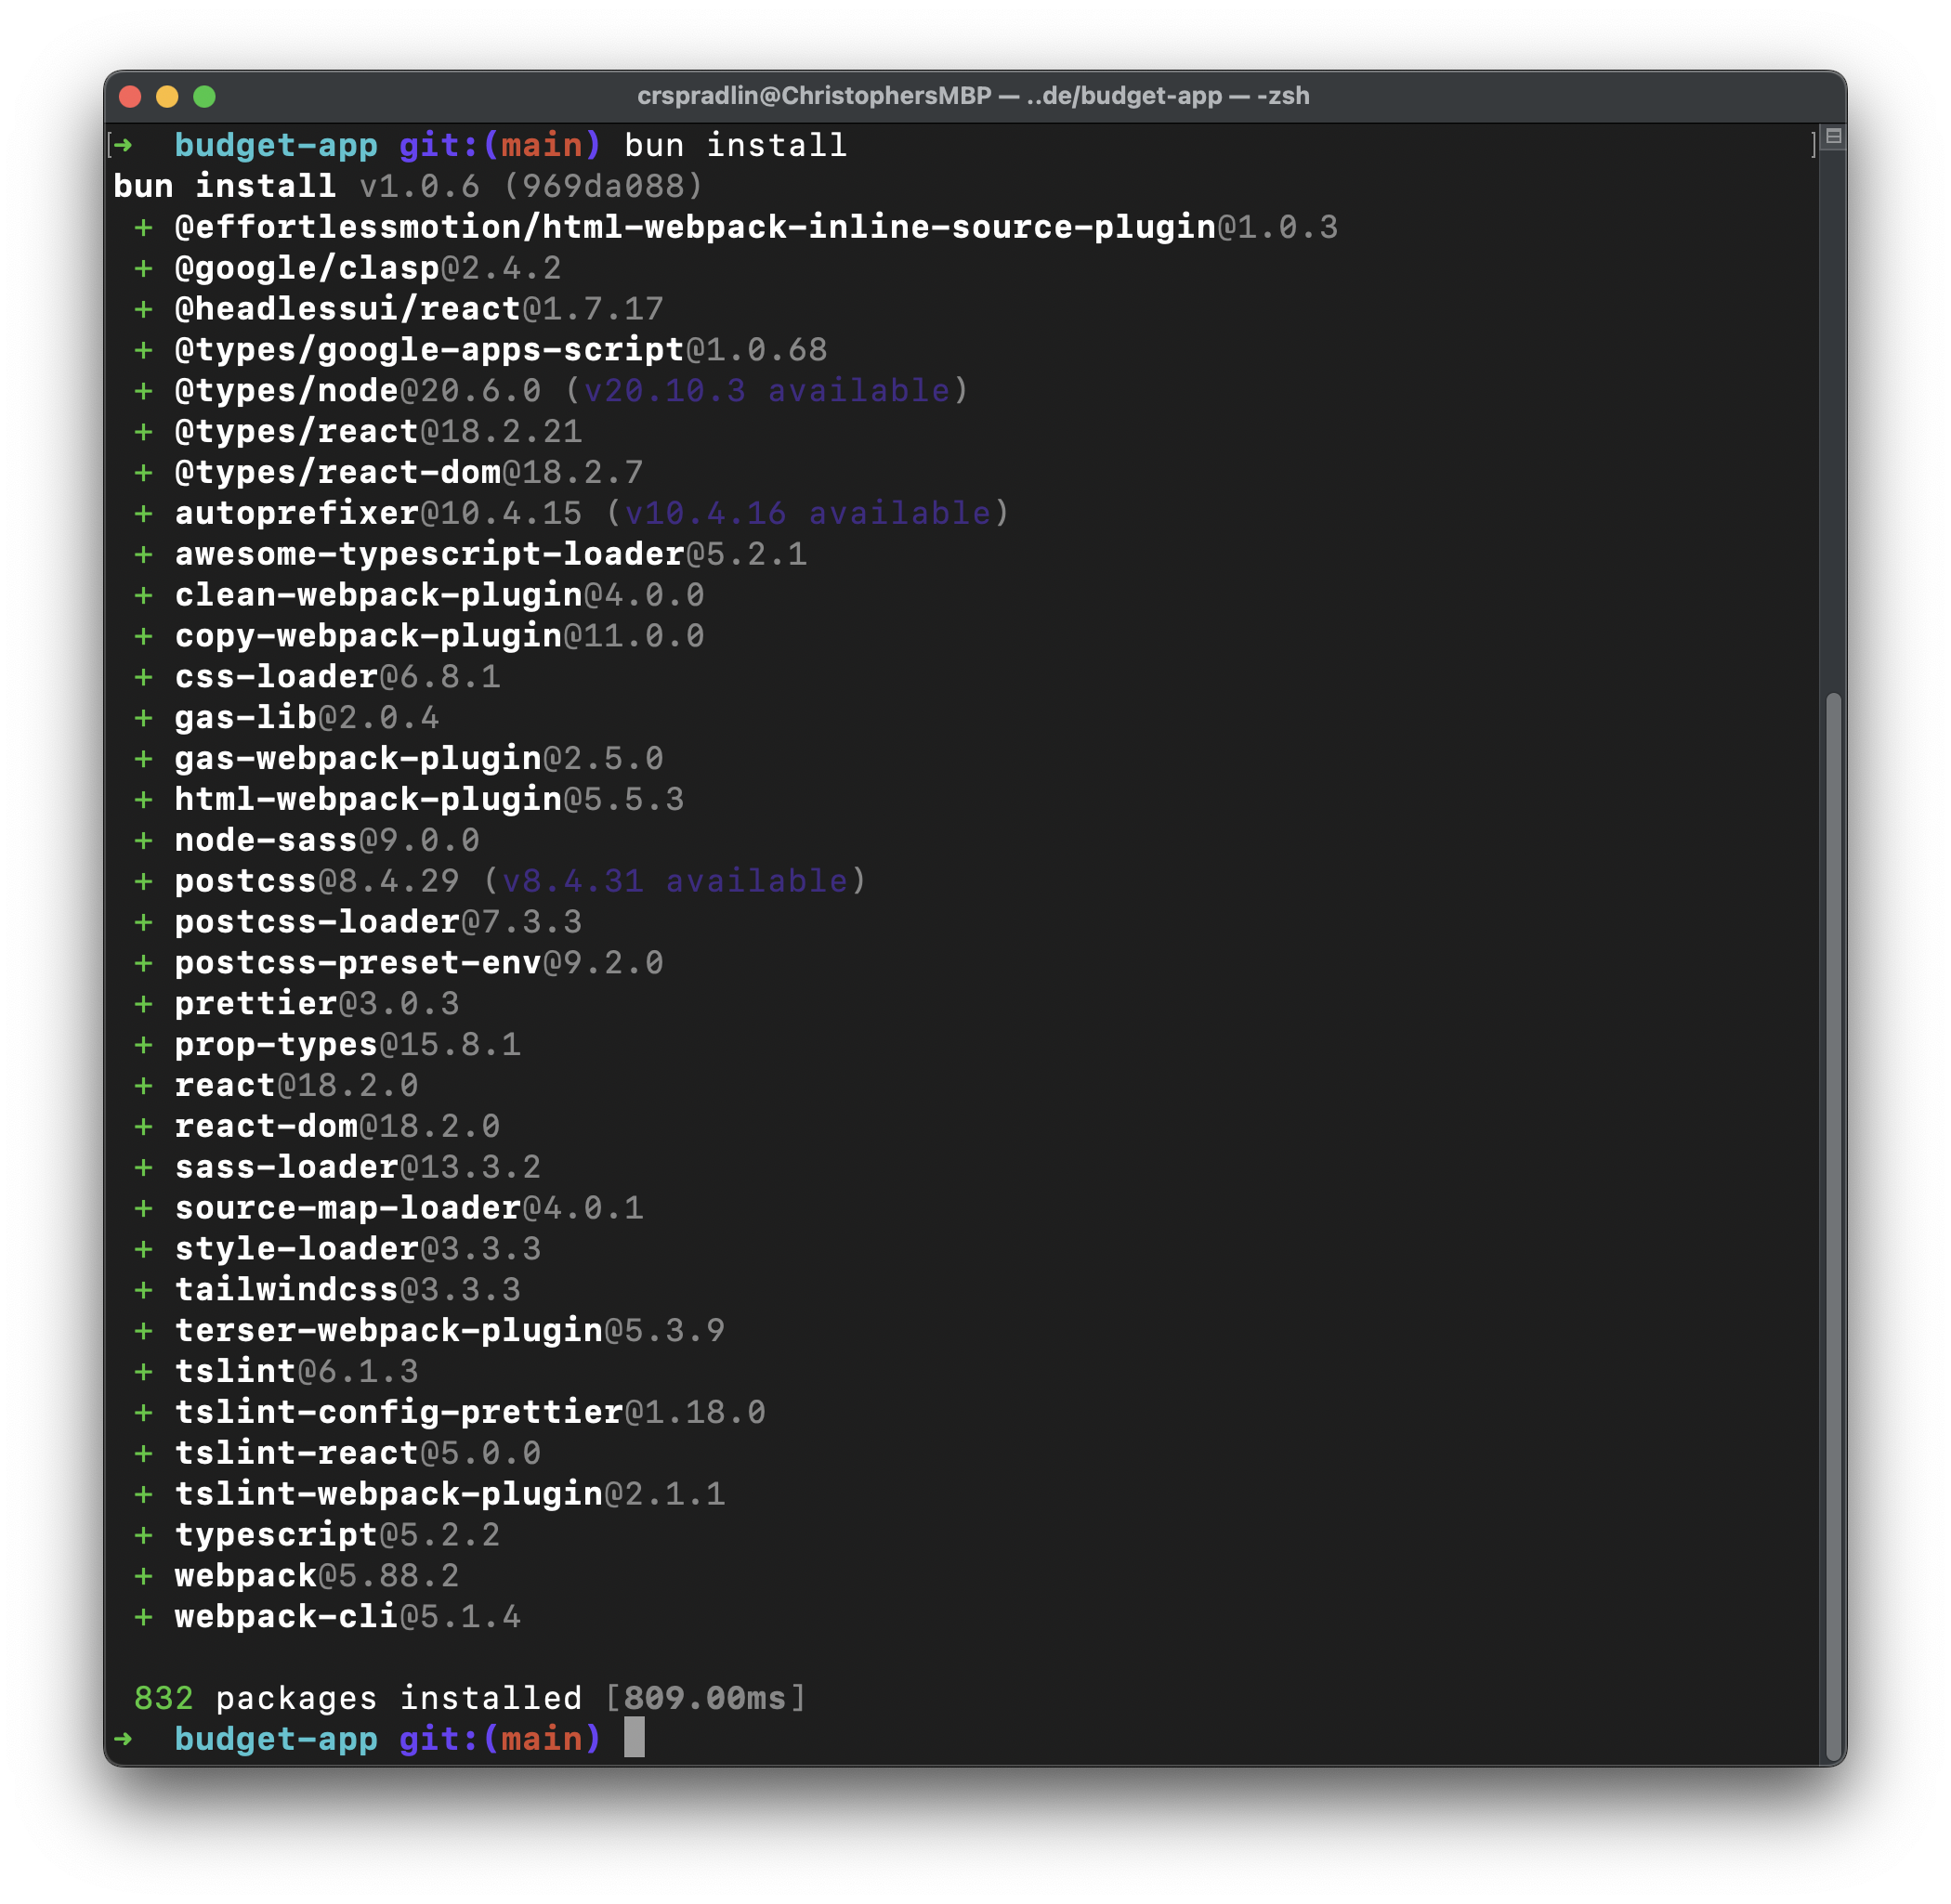The image size is (1951, 1904).
Task: Click the green plus beside react-dom@18.2.0
Action: pos(143,1126)
